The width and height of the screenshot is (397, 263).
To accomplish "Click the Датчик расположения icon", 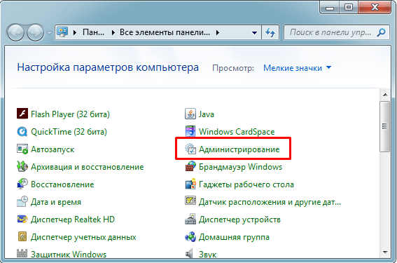I will [x=190, y=201].
